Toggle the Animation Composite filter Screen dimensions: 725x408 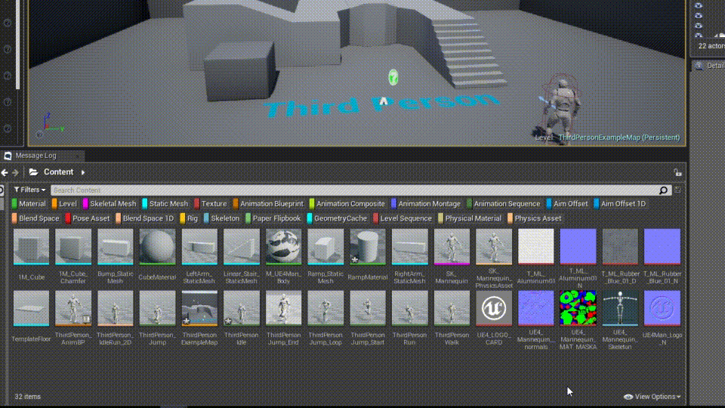click(x=347, y=203)
